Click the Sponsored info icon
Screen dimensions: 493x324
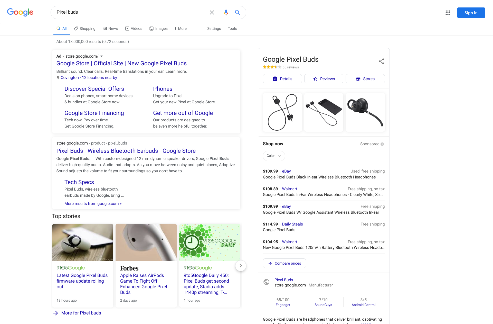[382, 144]
